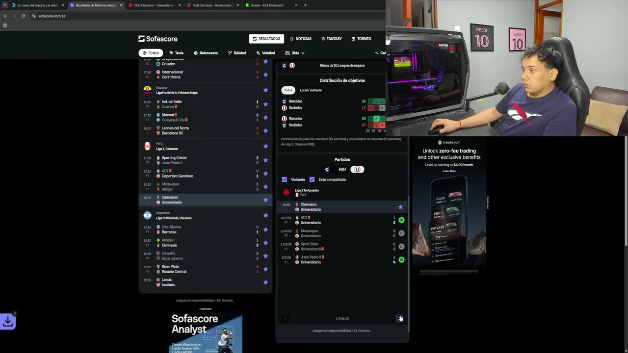
Task: Select the Cienciano crest in Partidos switcher
Action: point(327,170)
